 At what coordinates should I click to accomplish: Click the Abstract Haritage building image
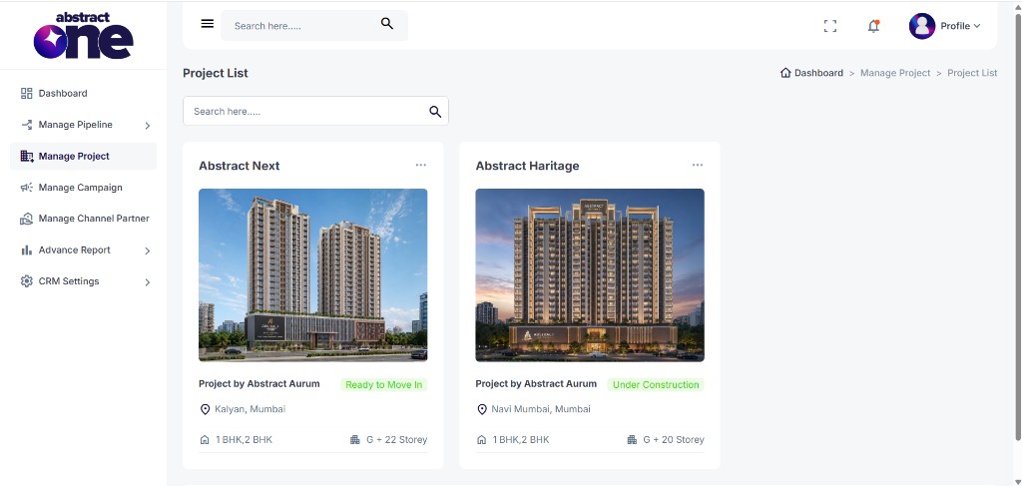coord(590,274)
